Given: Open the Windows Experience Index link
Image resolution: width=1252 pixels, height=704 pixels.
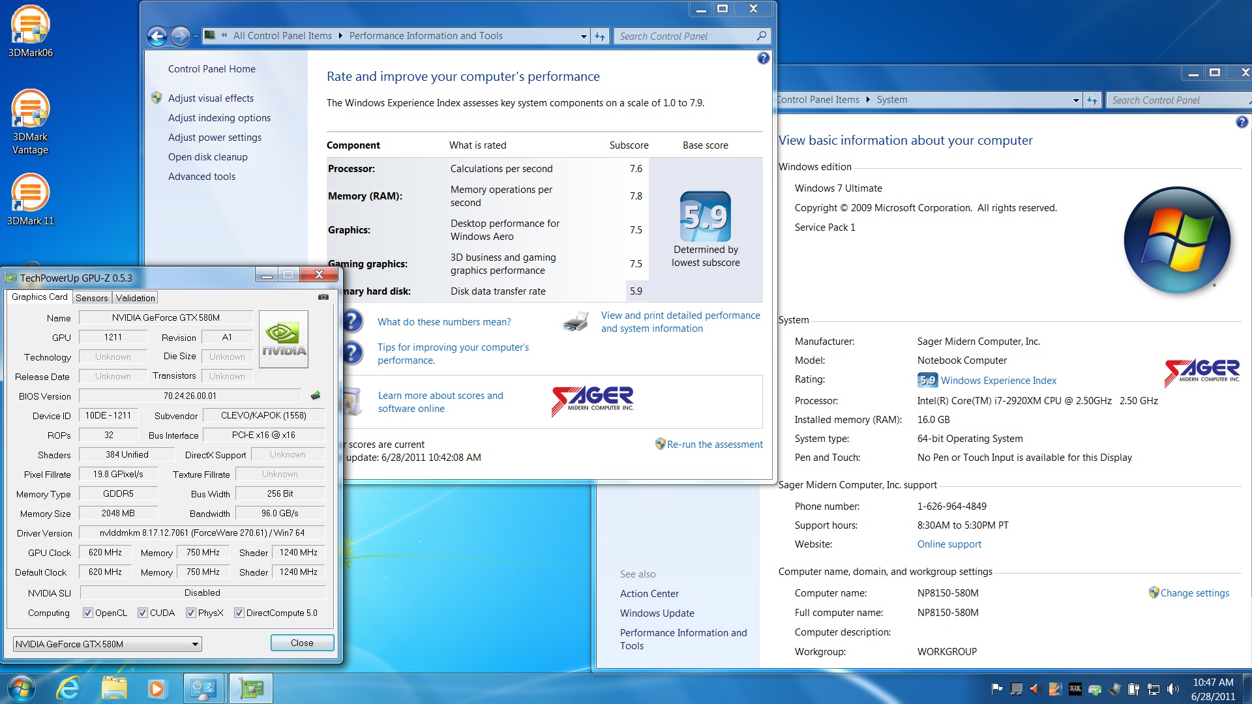Looking at the screenshot, I should point(998,381).
